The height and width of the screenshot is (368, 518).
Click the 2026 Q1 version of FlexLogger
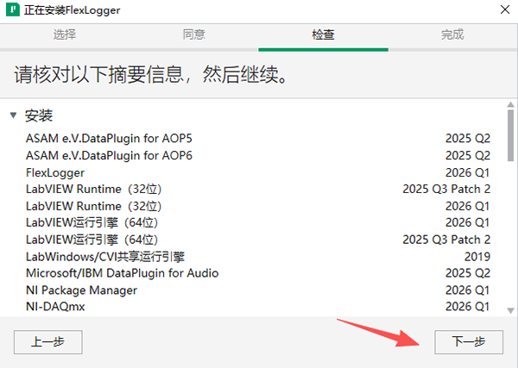(x=467, y=172)
